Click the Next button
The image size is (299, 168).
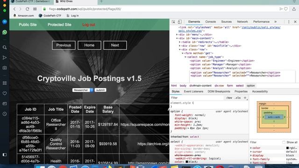pos(115,45)
